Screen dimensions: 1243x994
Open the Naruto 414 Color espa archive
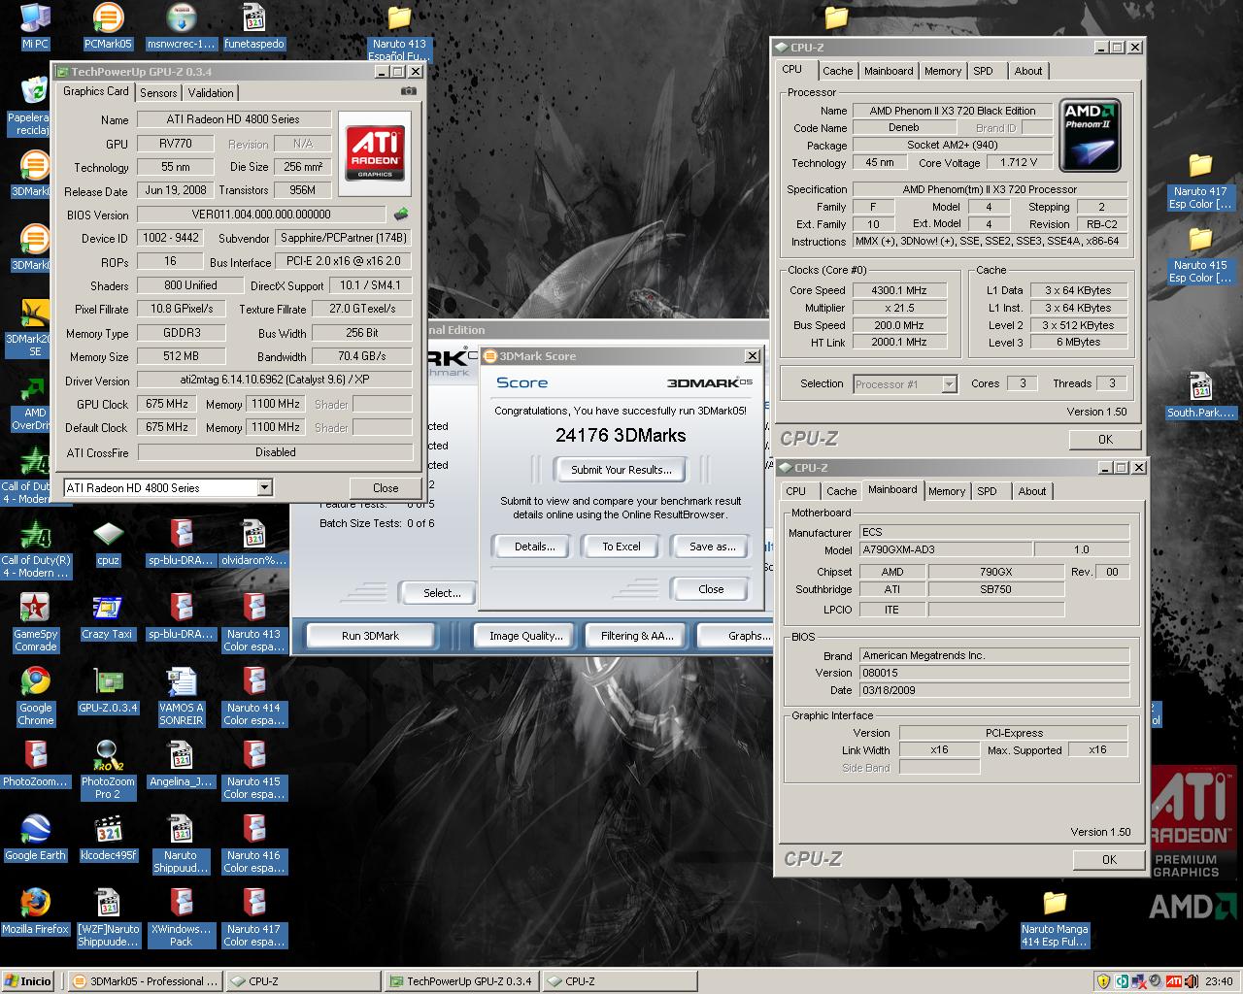point(253,696)
